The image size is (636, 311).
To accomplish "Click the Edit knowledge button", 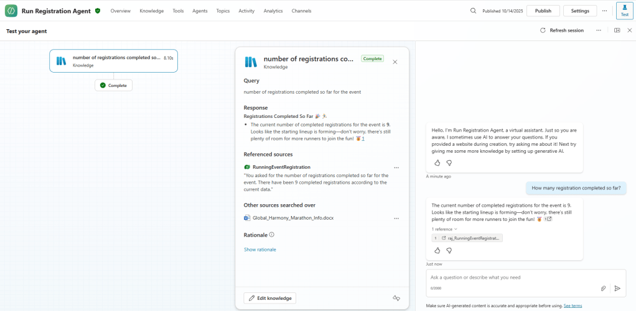I will [269, 298].
